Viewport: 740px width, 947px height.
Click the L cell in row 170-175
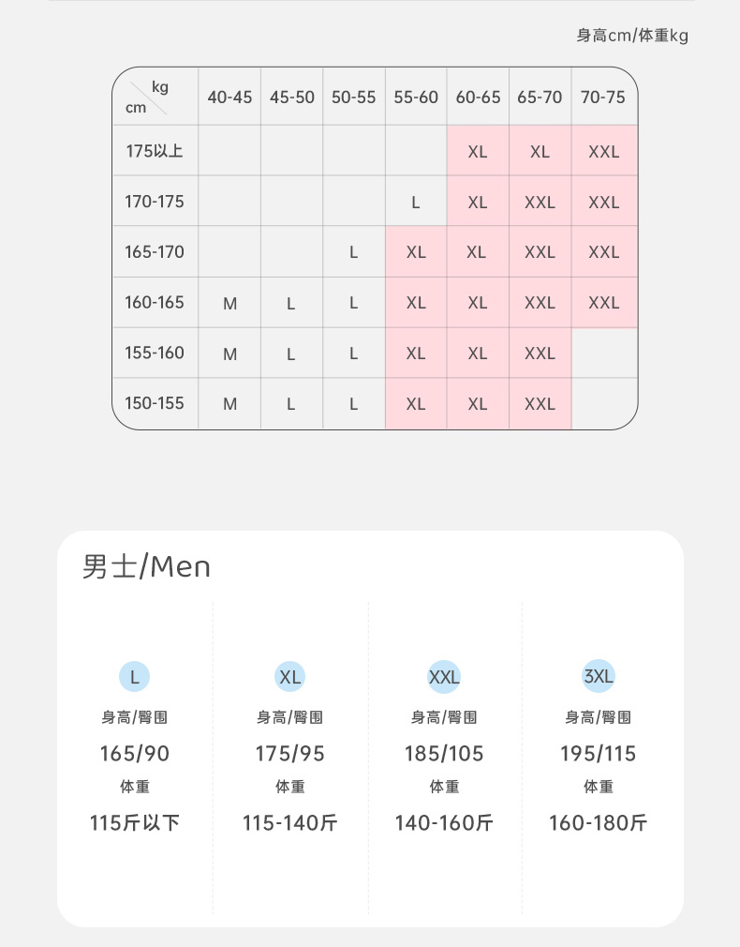[415, 203]
